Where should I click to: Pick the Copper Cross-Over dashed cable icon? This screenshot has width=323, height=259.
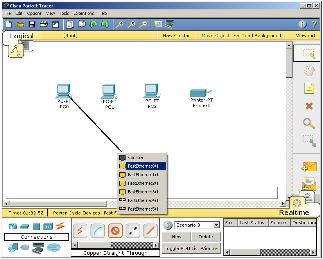(x=133, y=231)
